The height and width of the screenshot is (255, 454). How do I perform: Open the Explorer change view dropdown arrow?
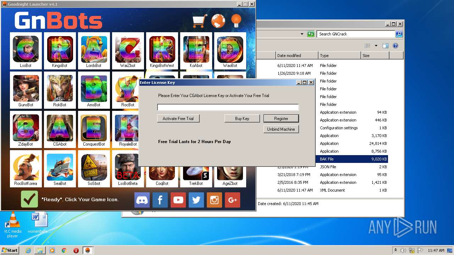coord(376,46)
